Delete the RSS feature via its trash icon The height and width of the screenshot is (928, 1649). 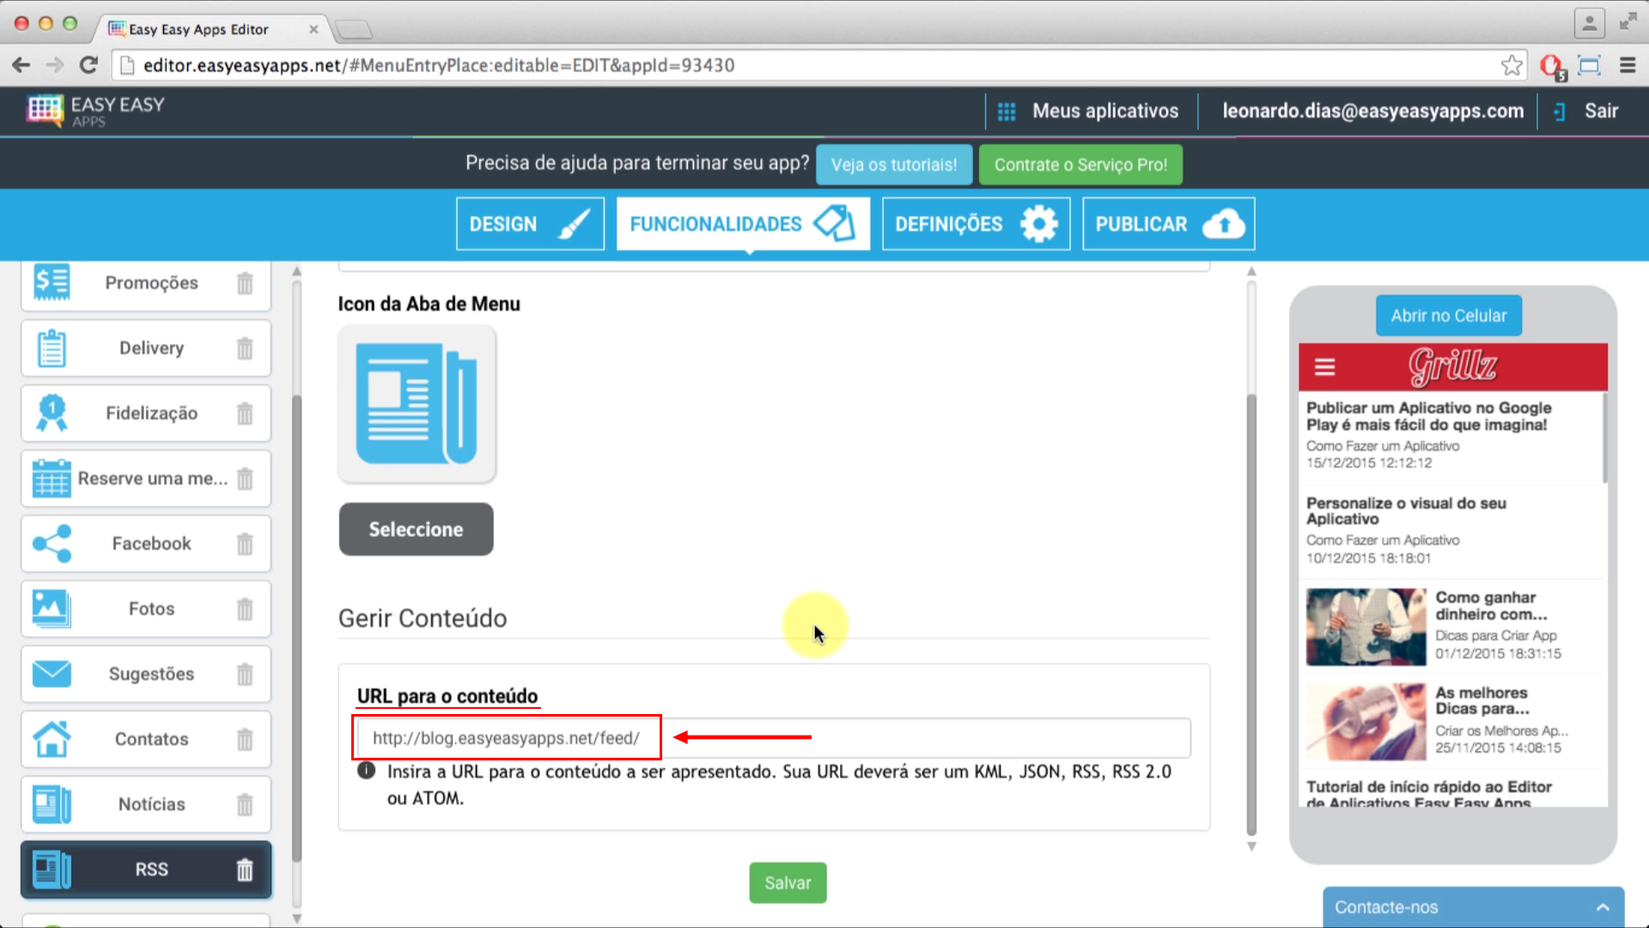pyautogui.click(x=245, y=870)
